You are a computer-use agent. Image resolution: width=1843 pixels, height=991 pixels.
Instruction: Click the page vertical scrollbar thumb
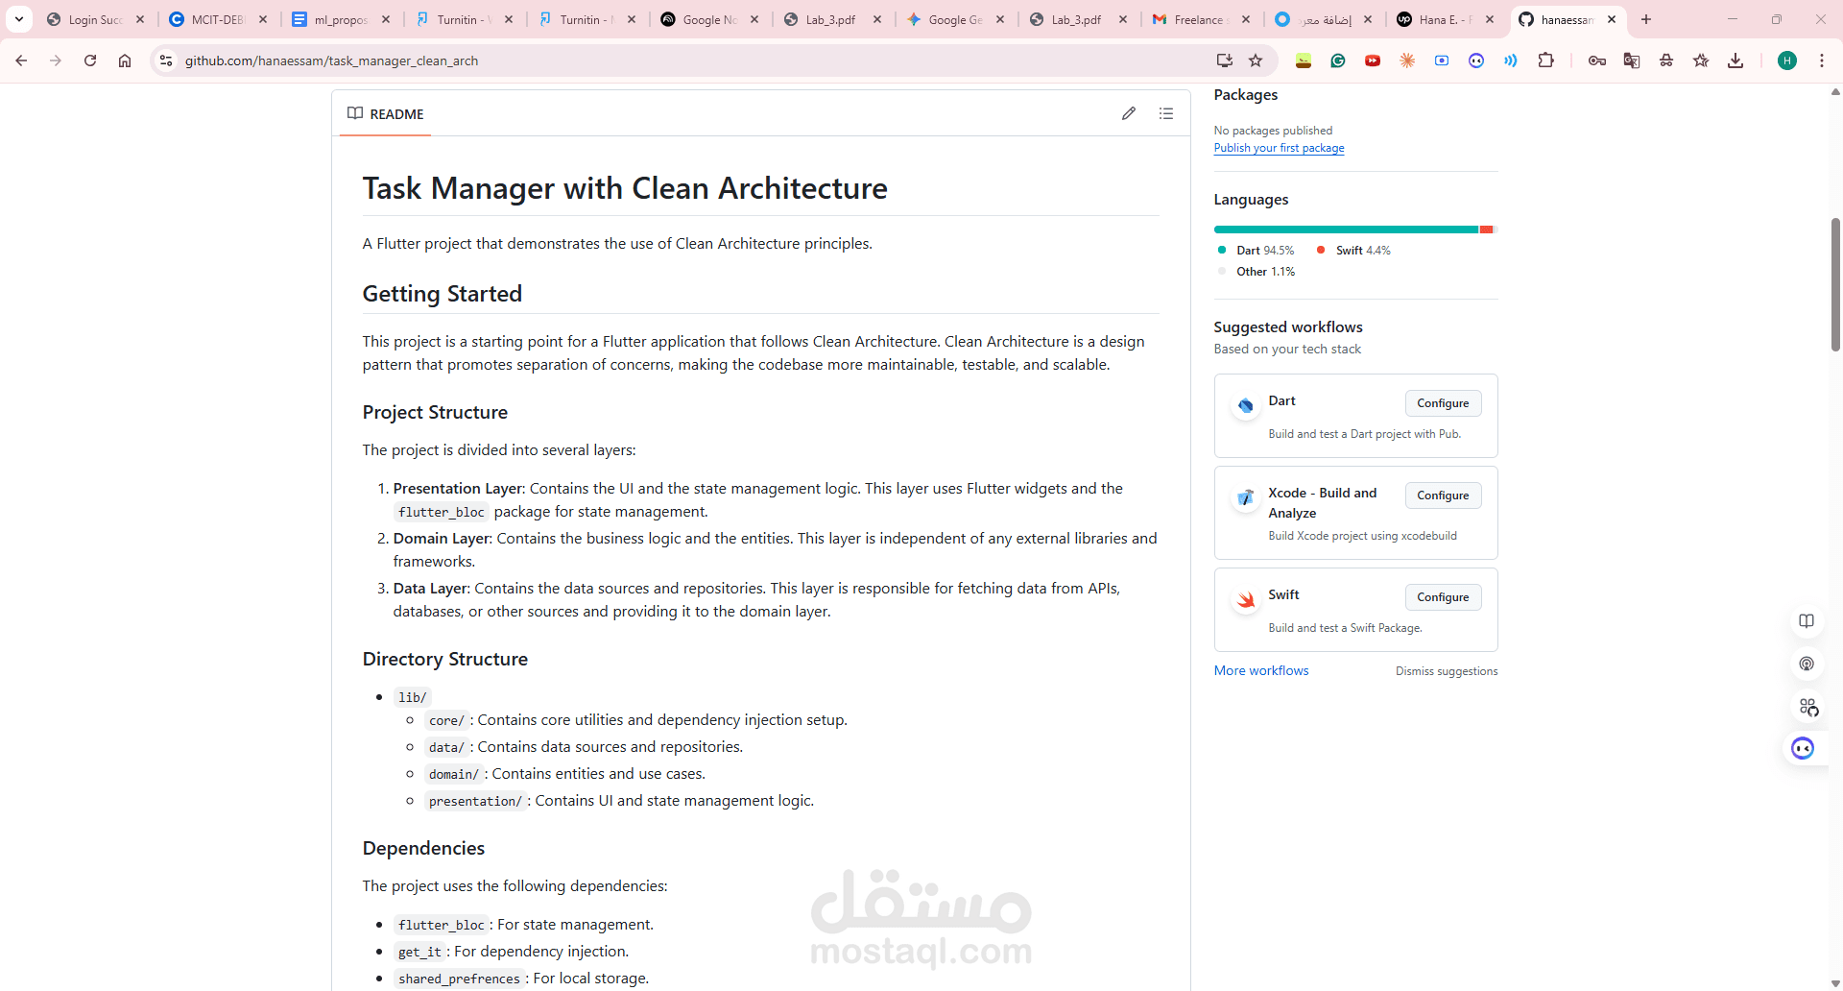tap(1835, 284)
